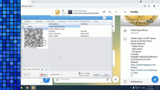Open the bulk tool title bar dropdown
This screenshot has height=90, width=160.
tap(104, 18)
